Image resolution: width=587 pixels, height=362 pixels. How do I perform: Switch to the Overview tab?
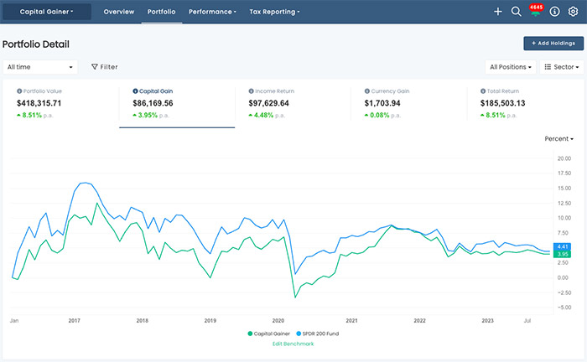click(x=119, y=12)
